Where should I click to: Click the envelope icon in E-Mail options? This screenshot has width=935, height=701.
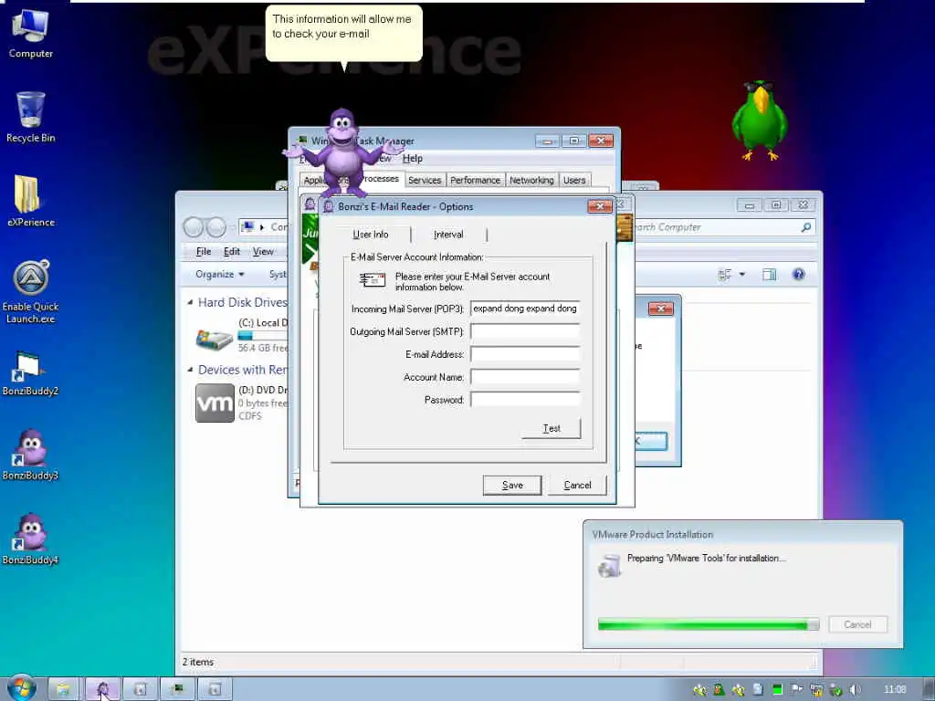373,279
